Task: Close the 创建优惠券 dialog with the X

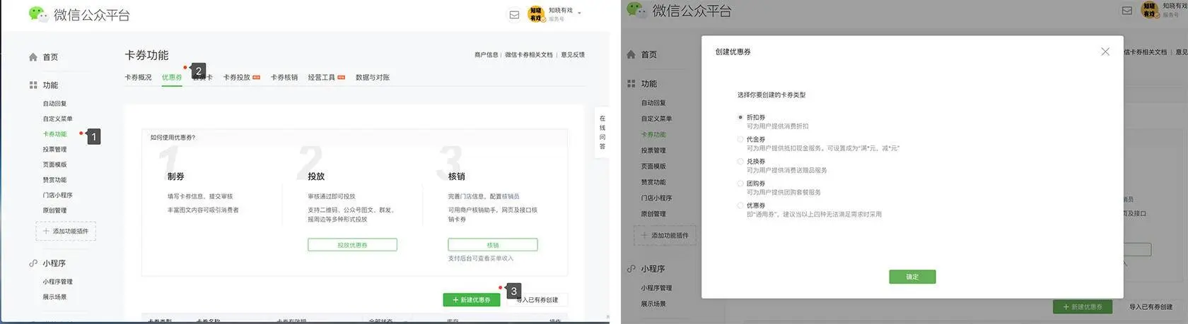Action: [1105, 52]
